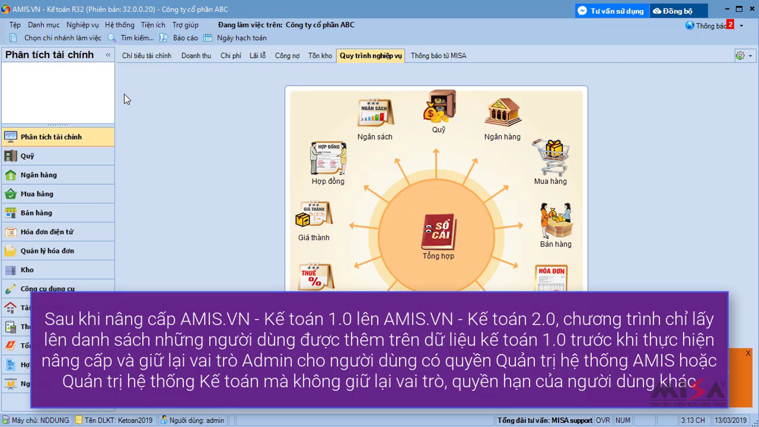759x427 pixels.
Task: Switch to the Công nợ tab
Action: coord(287,56)
